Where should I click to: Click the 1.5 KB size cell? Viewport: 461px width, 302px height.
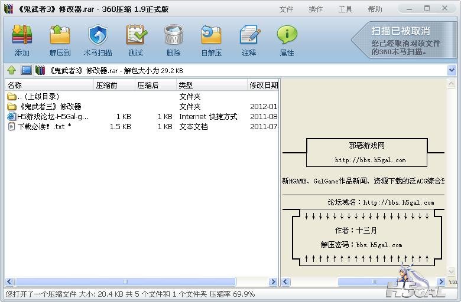[120, 126]
